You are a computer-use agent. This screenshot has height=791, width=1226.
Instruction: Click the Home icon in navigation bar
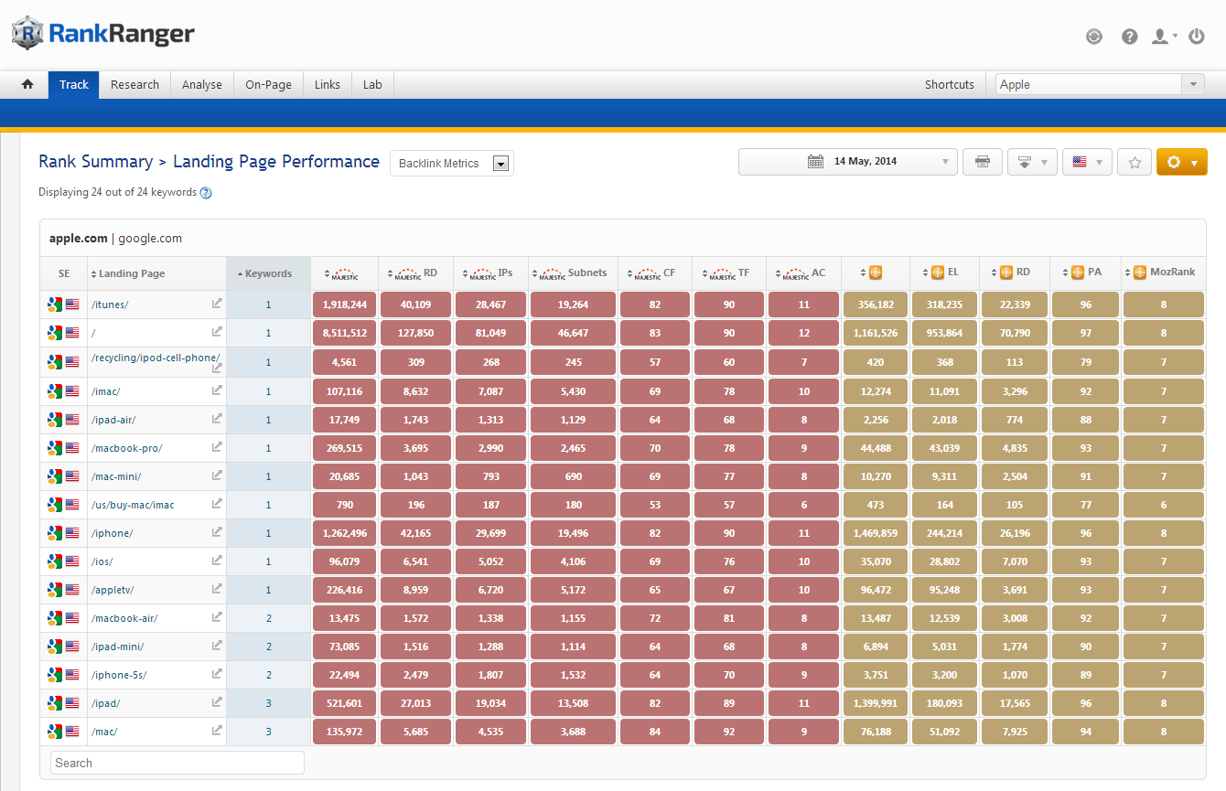click(x=27, y=84)
